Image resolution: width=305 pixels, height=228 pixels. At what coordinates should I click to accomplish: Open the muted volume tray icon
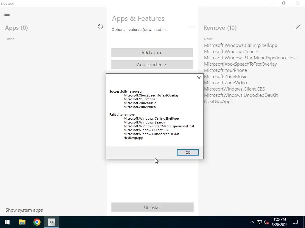coord(267,222)
